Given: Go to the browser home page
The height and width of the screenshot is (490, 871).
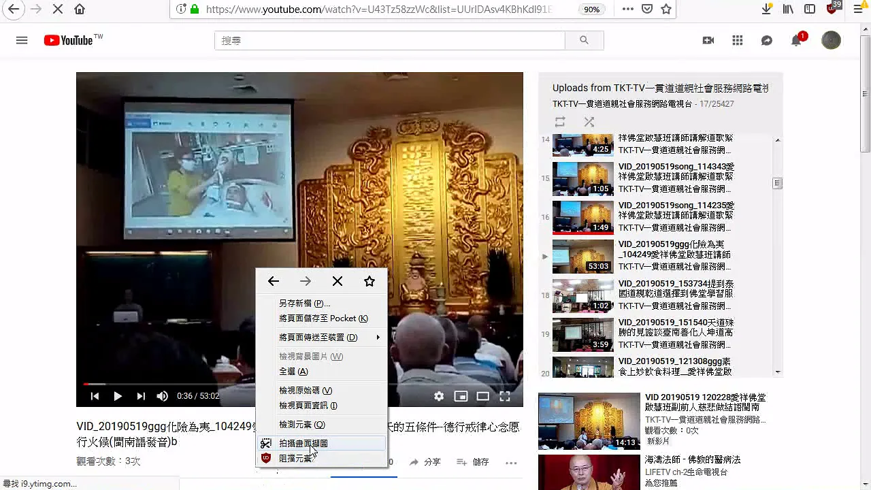Looking at the screenshot, I should coord(80,10).
